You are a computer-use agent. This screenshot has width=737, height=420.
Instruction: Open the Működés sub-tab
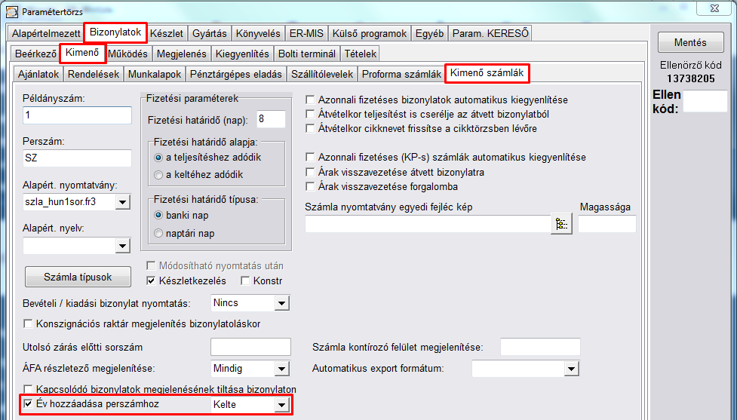pyautogui.click(x=127, y=54)
